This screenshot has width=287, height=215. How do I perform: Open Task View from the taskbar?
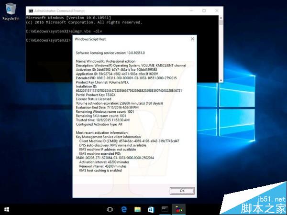pyautogui.click(x=110, y=209)
